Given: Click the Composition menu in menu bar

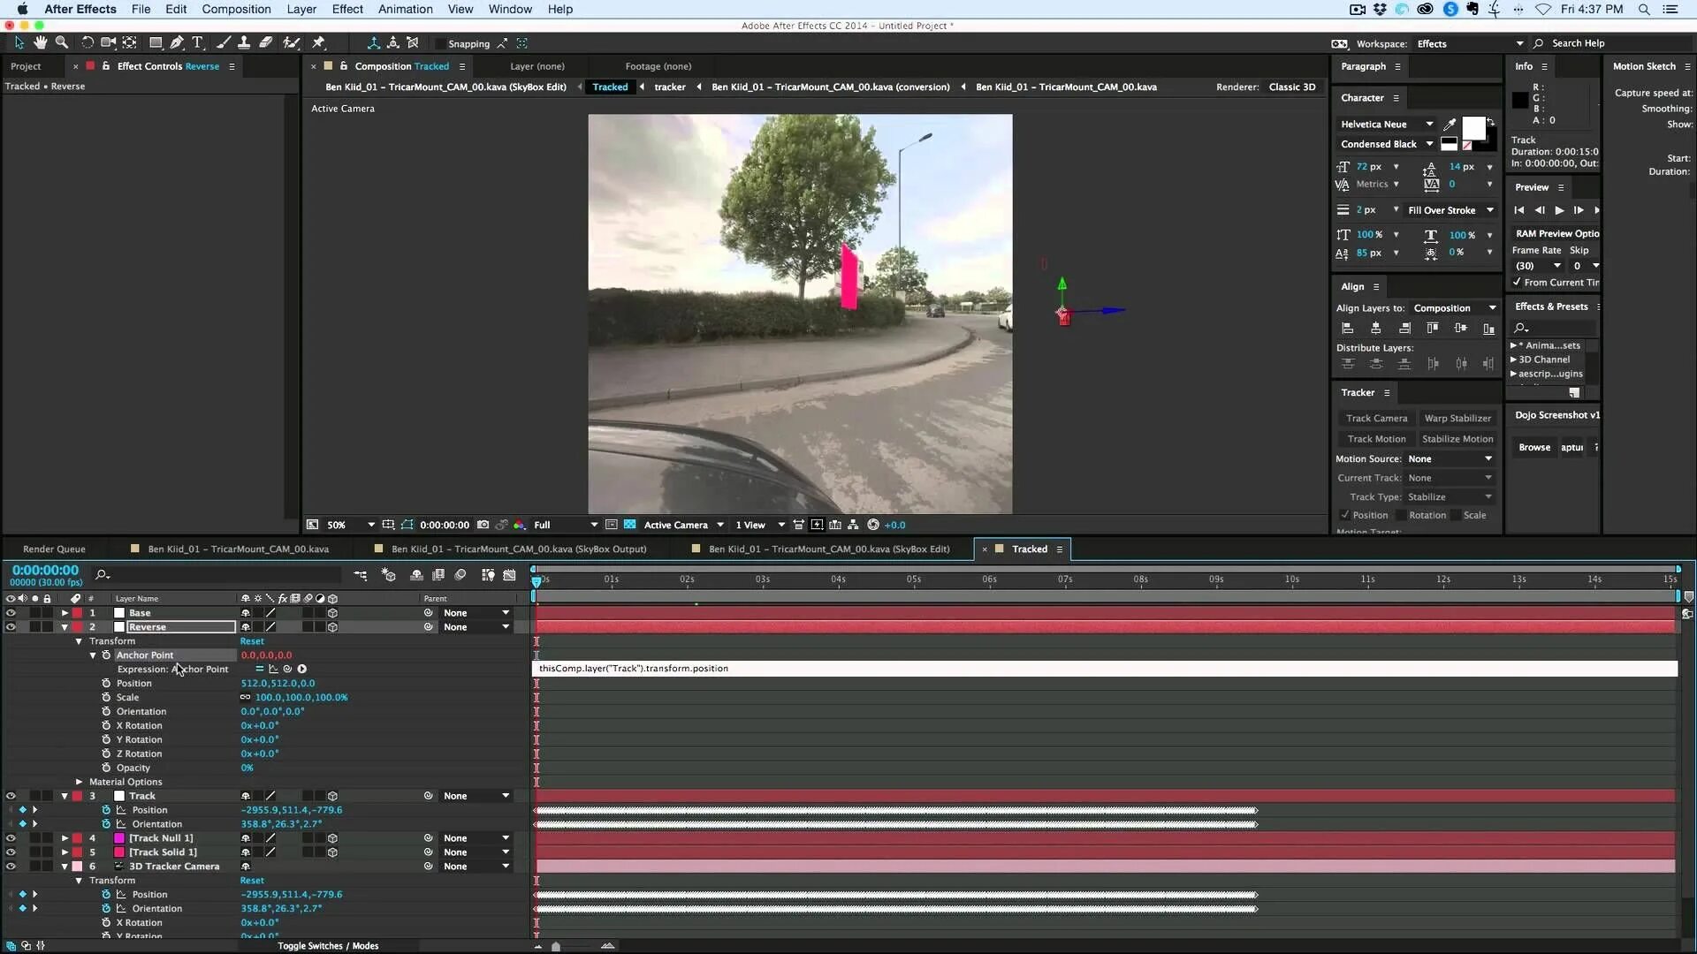Looking at the screenshot, I should pyautogui.click(x=237, y=10).
